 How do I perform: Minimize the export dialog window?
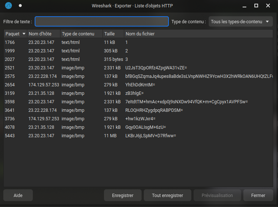(x=244, y=6)
